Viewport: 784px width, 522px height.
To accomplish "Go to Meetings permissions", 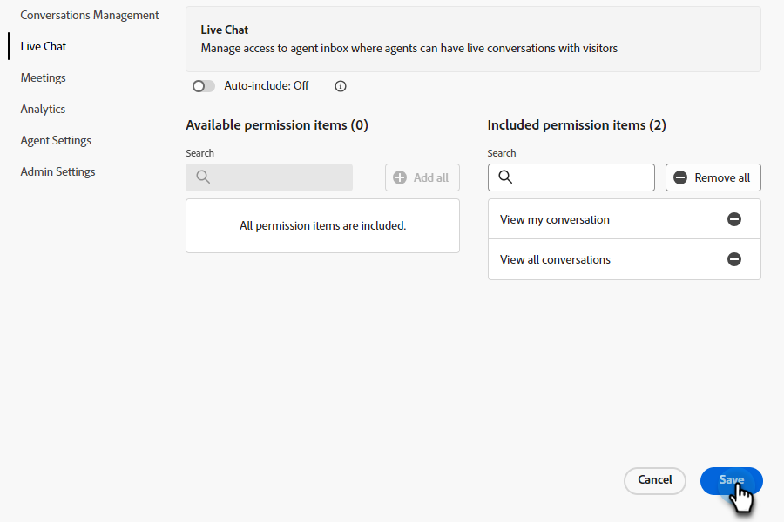I will (44, 77).
